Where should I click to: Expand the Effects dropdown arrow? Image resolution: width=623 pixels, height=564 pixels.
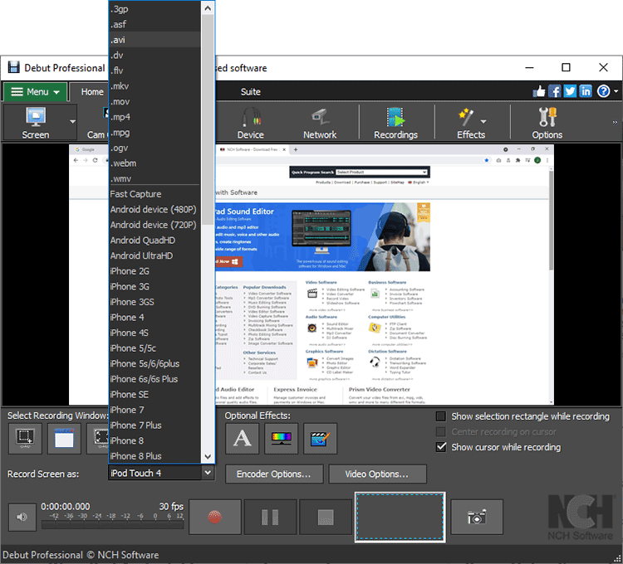(x=483, y=122)
